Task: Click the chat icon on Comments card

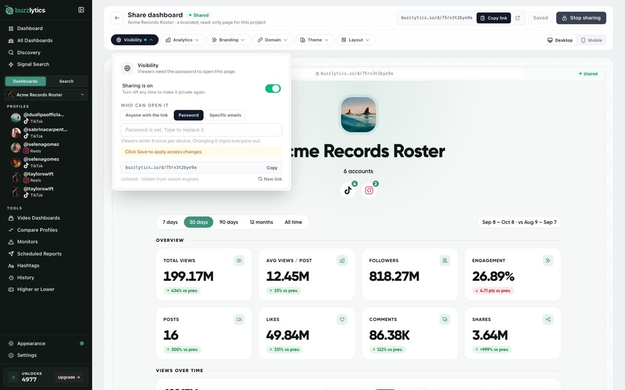Action: (445, 320)
